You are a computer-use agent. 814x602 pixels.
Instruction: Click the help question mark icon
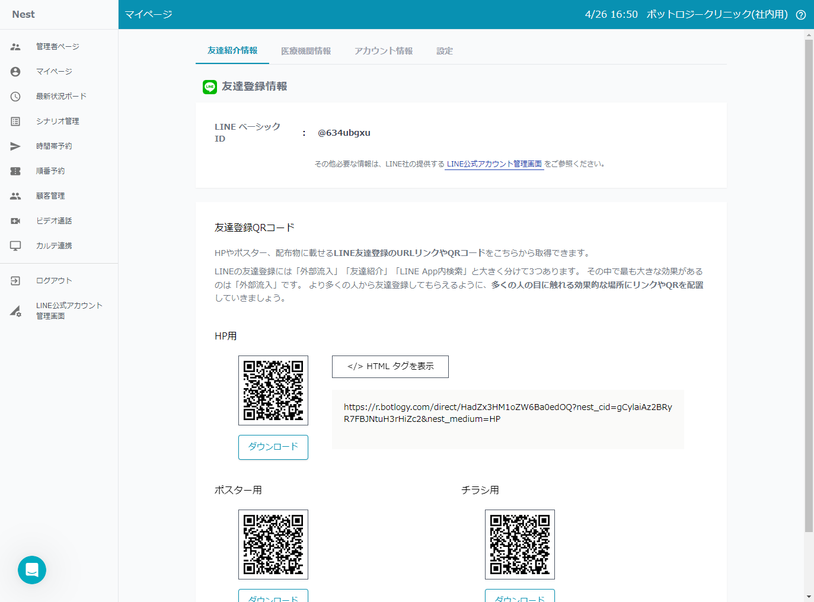pyautogui.click(x=800, y=15)
